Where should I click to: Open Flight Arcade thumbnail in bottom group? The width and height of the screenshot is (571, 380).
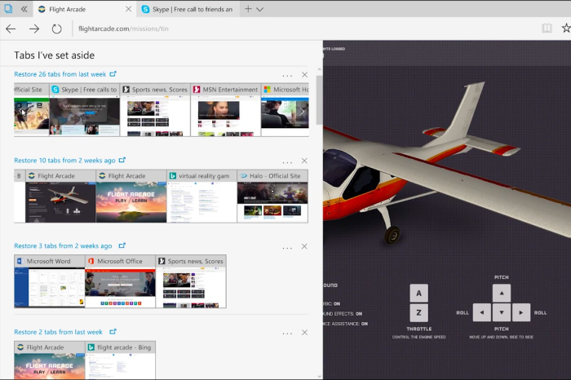pyautogui.click(x=50, y=360)
